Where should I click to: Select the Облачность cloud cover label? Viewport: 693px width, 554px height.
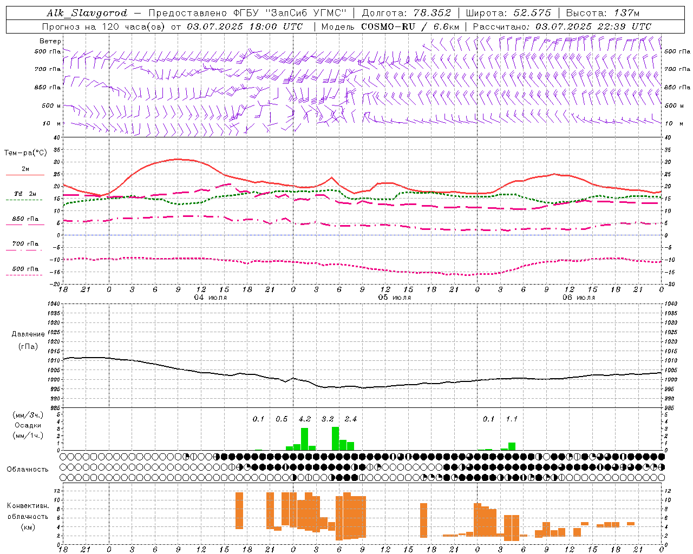pos(28,469)
